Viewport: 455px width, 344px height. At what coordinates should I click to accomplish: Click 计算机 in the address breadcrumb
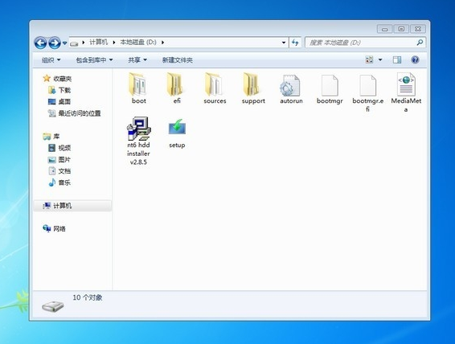[99, 43]
